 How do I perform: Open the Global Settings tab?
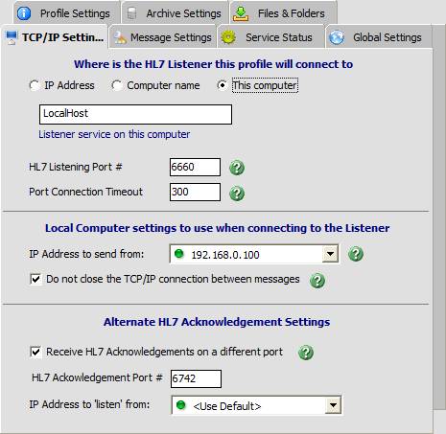379,37
